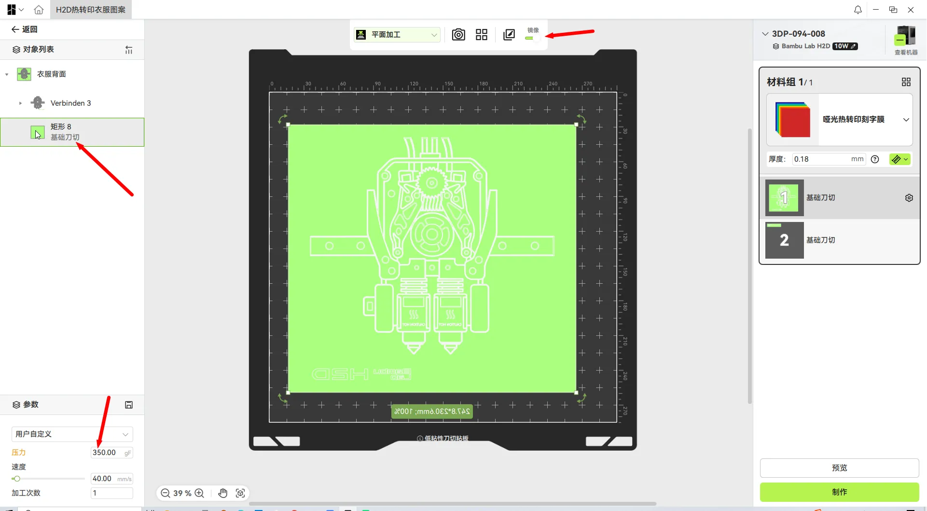Select the image edit tool on toolbar
This screenshot has width=927, height=511.
[x=509, y=34]
